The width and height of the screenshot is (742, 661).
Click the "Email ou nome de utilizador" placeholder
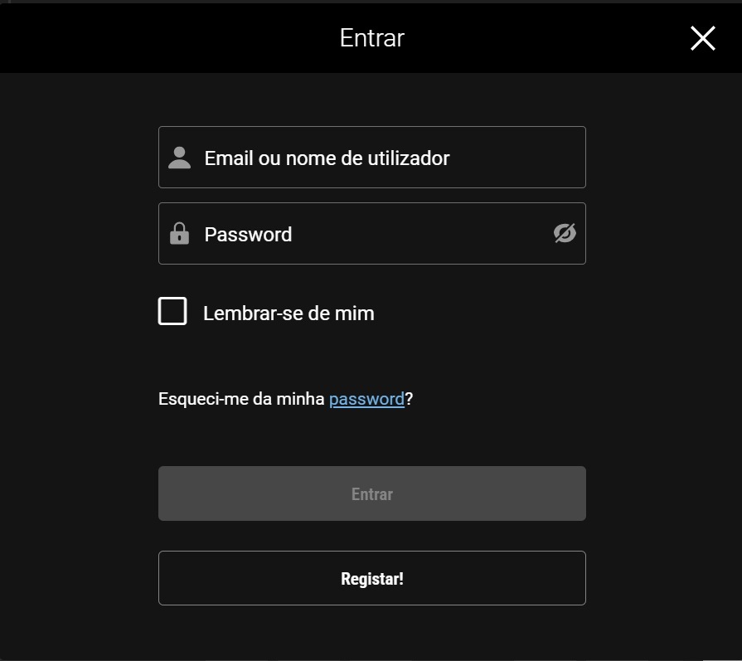pyautogui.click(x=327, y=158)
